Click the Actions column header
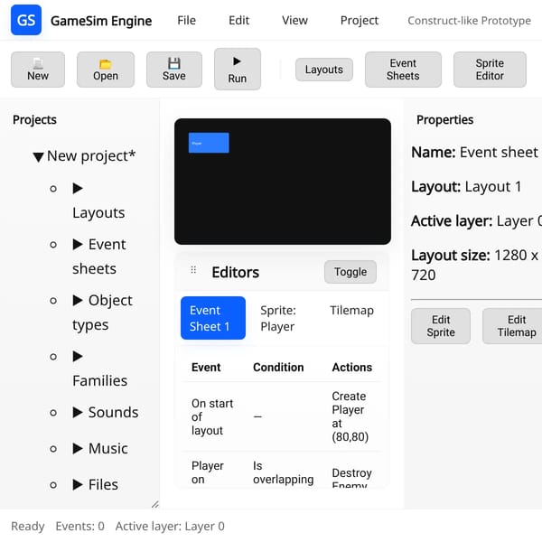Image resolution: width=542 pixels, height=542 pixels. point(352,367)
